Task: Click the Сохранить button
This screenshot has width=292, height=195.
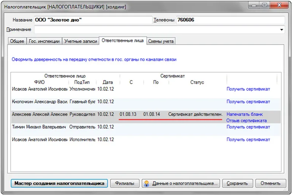Action: [x=237, y=184]
